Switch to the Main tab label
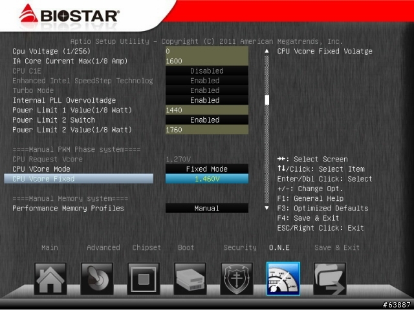Viewport: 414px width, 310px height. point(50,247)
